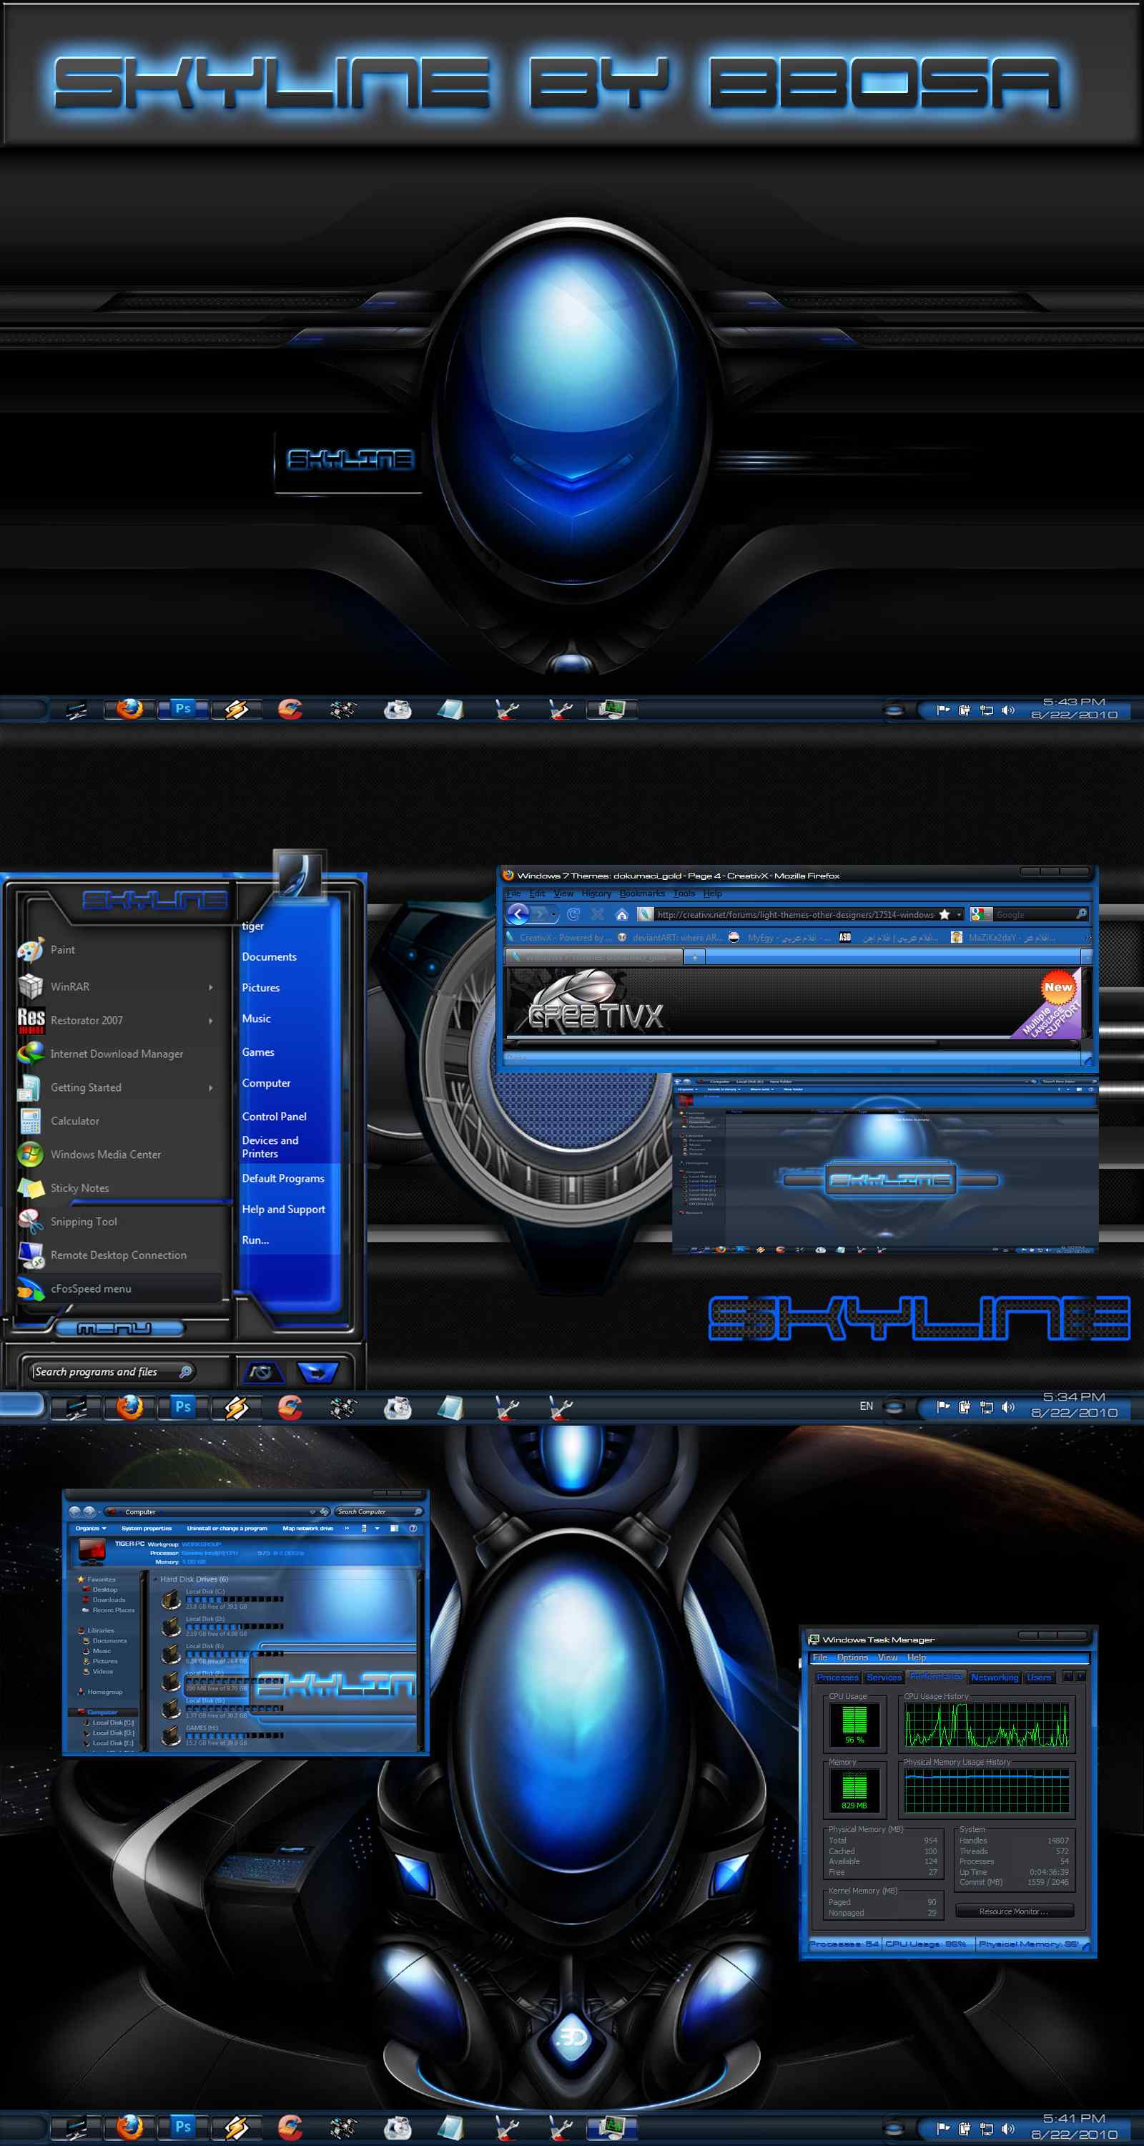Switch to Task Manager Networking tab
The image size is (1144, 2146).
(x=995, y=1677)
